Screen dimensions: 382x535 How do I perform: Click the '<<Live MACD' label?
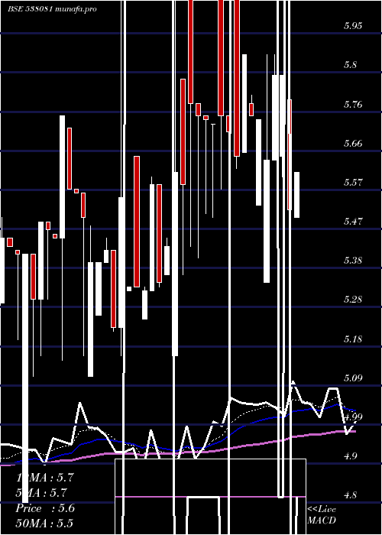(x=322, y=515)
